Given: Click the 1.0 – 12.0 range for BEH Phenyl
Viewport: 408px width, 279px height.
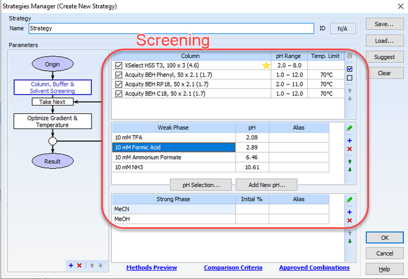Looking at the screenshot, I should pyautogui.click(x=289, y=75).
